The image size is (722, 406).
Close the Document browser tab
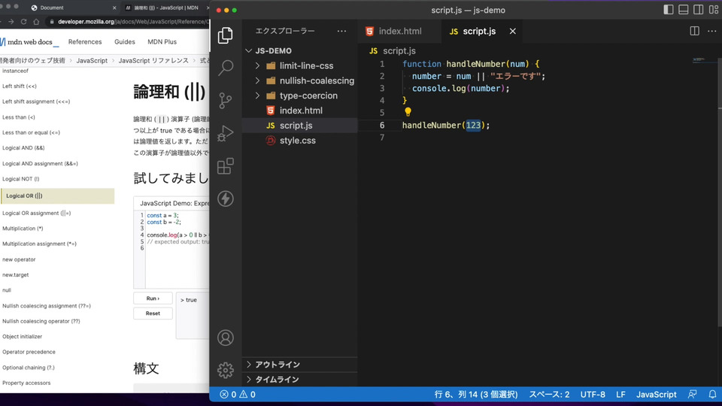[x=114, y=8]
